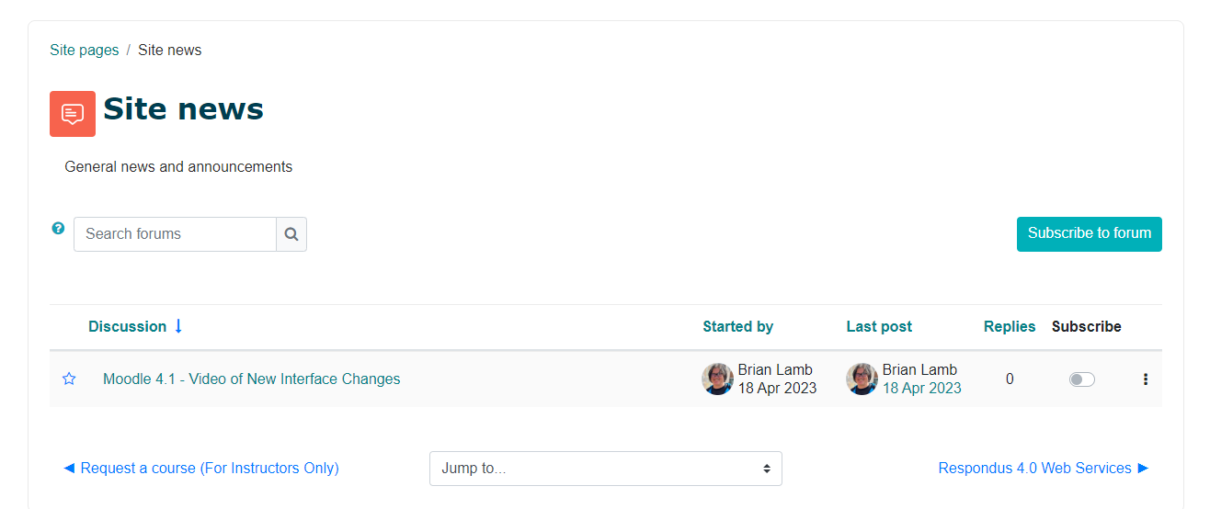Go to the Site pages breadcrumb
Image resolution: width=1210 pixels, height=509 pixels.
85,50
